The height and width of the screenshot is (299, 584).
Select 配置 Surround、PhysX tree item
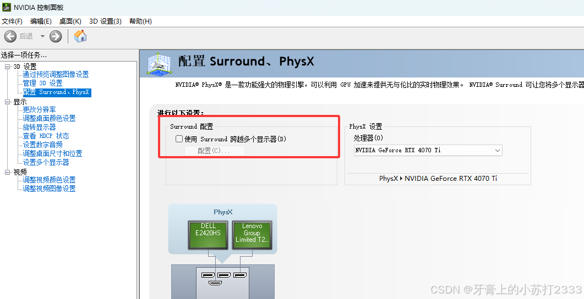click(x=57, y=92)
